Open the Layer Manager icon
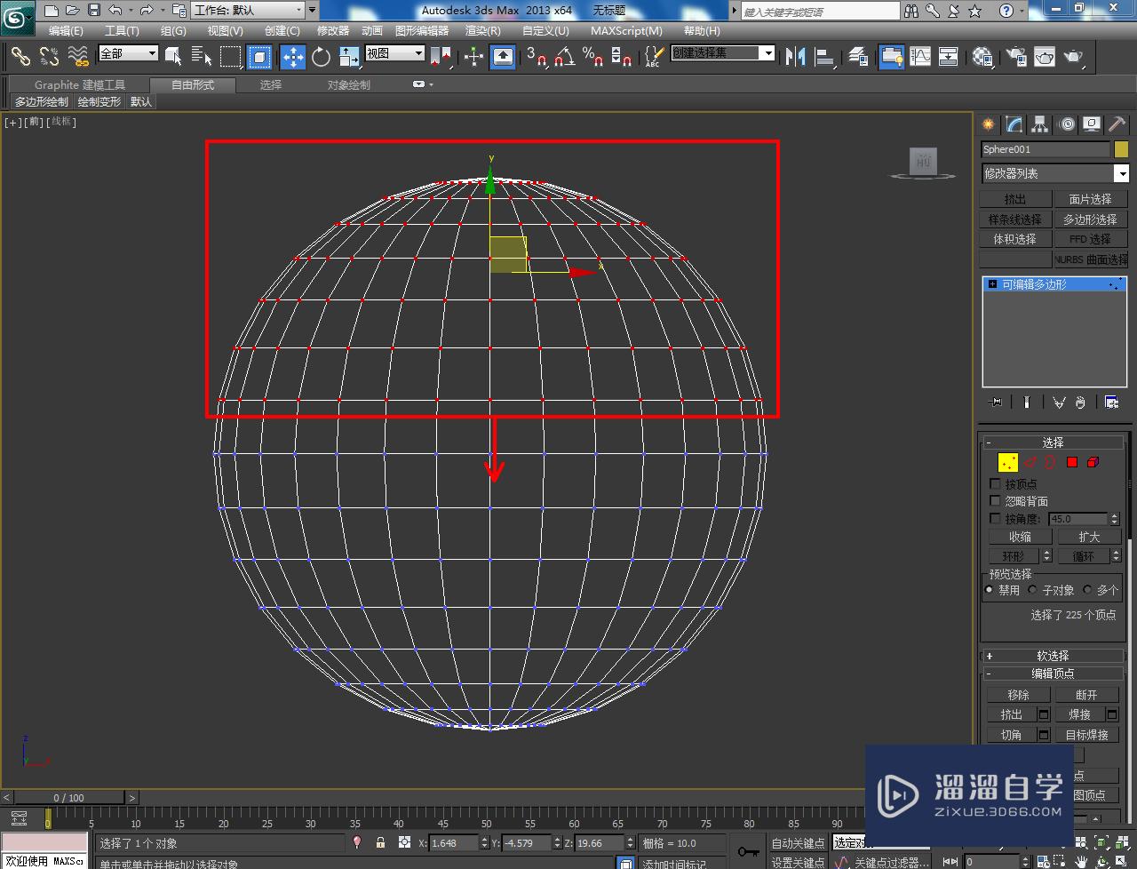 858,57
